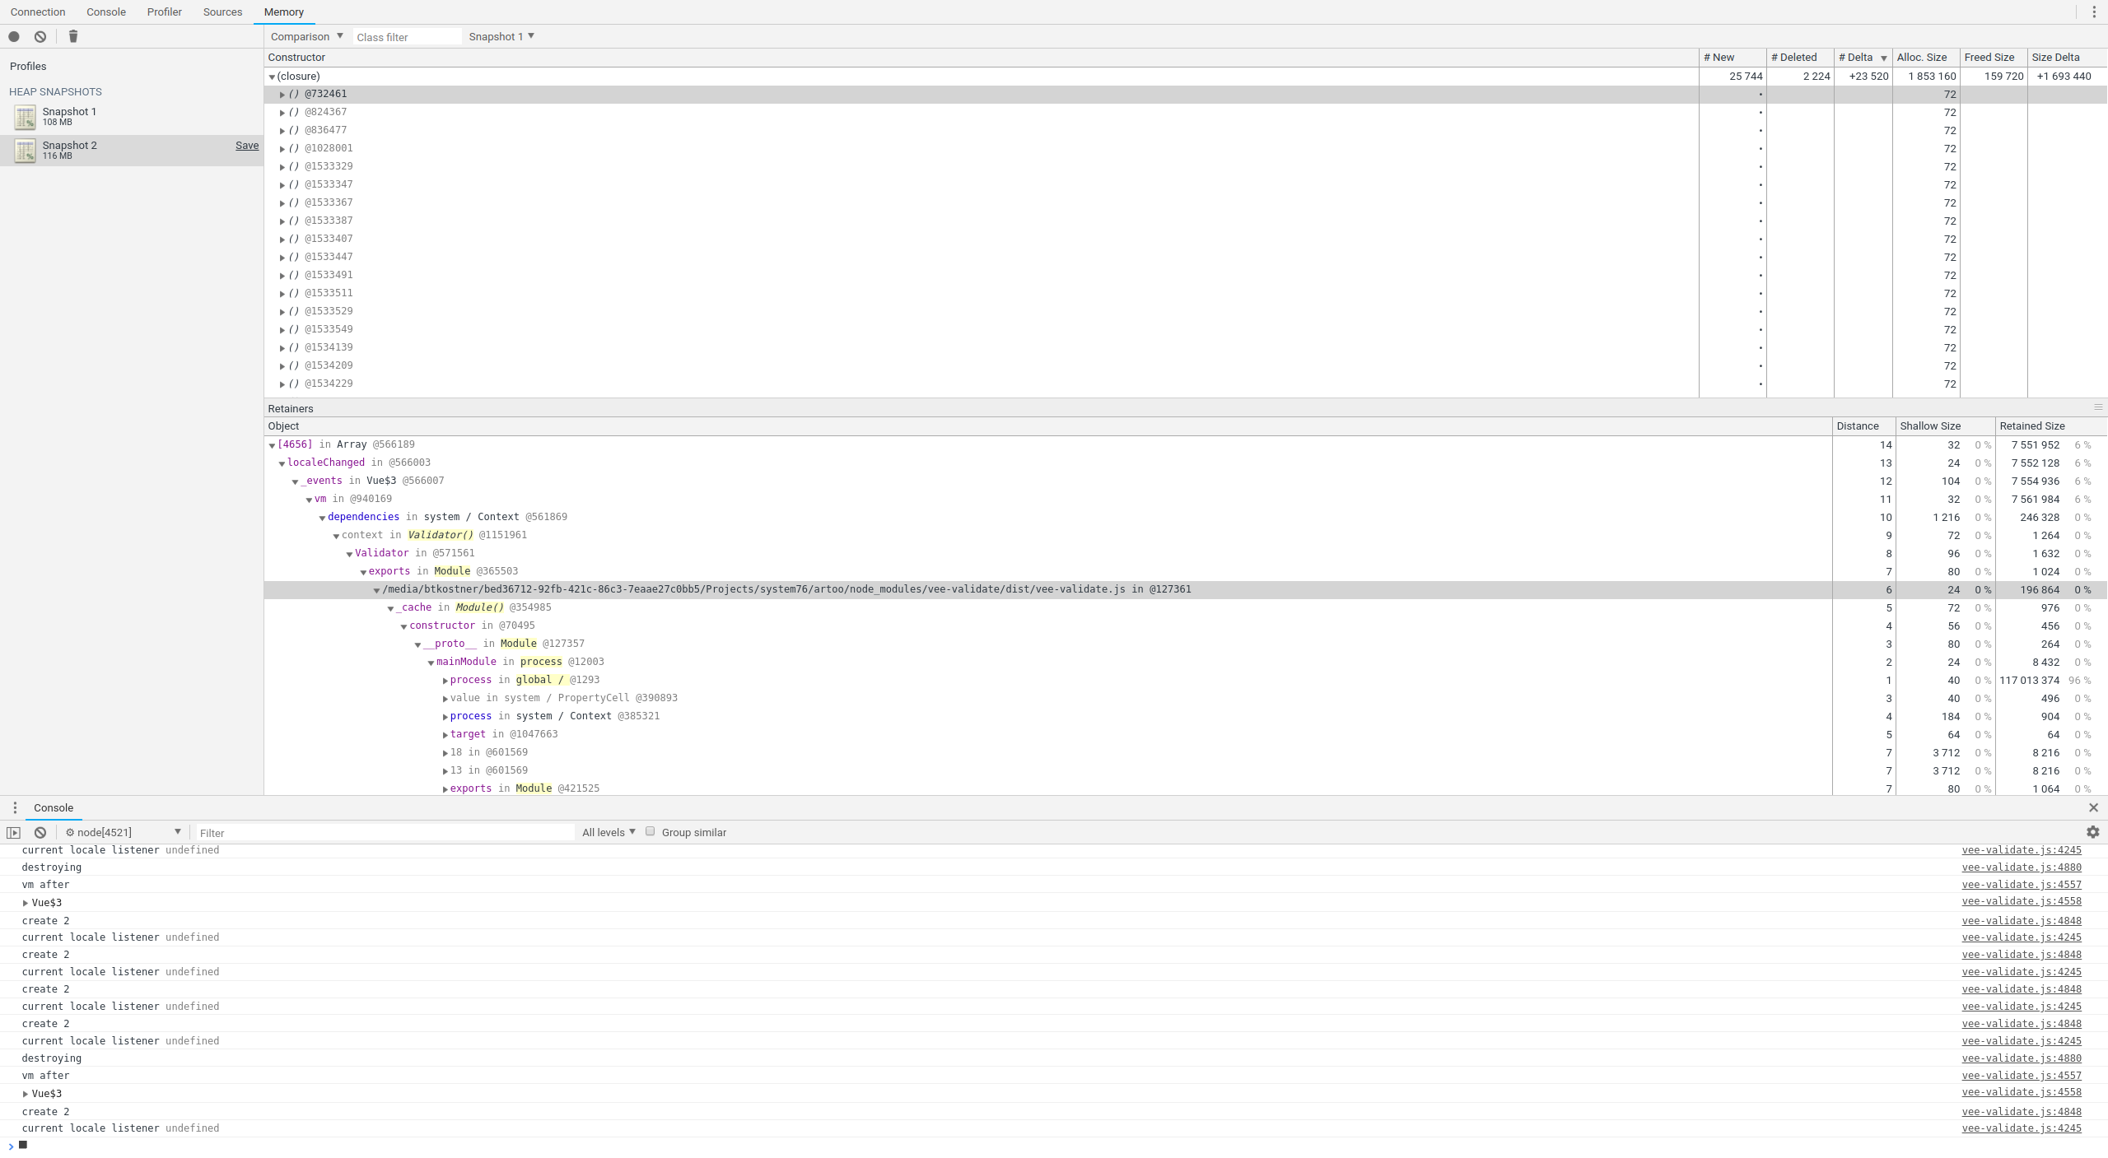Enable the Group similar checkbox

(x=651, y=831)
